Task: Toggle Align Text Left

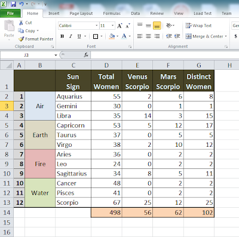Action: [x=140, y=36]
